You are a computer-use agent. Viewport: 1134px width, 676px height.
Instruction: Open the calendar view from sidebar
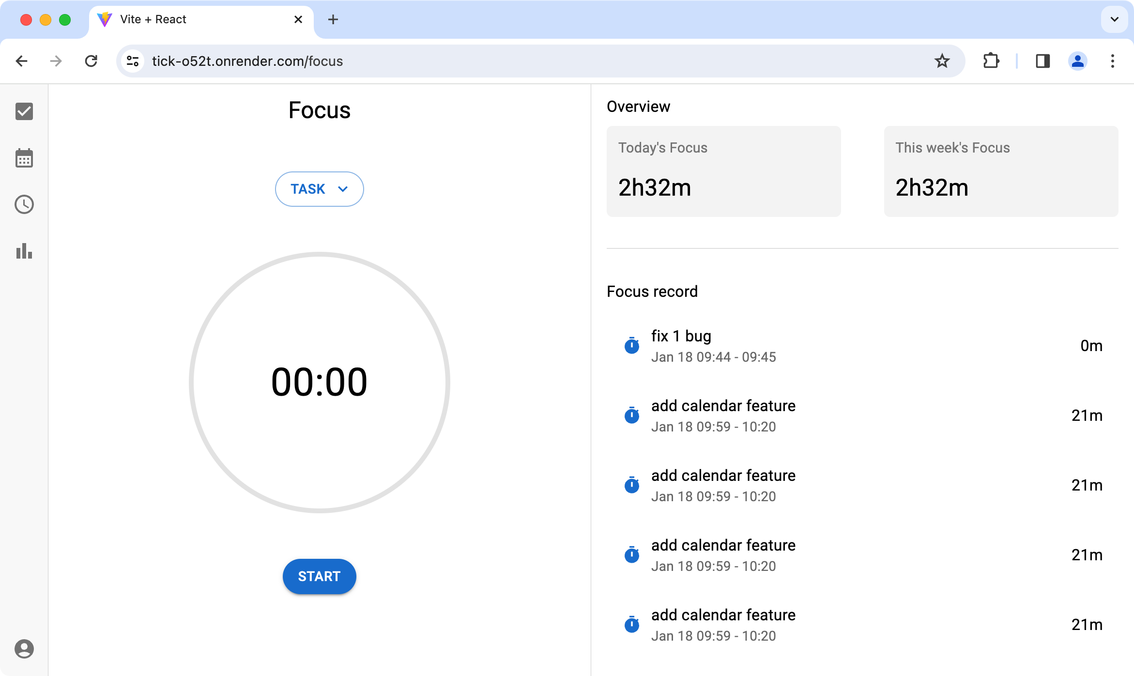coord(24,158)
